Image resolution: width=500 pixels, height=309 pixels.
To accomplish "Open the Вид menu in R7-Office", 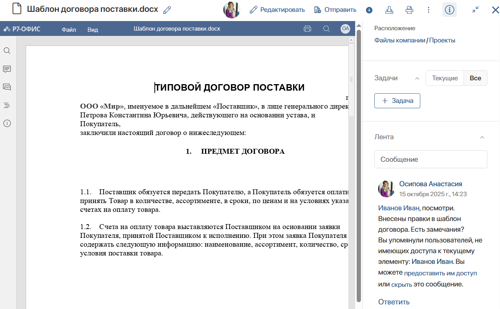I will (x=93, y=29).
